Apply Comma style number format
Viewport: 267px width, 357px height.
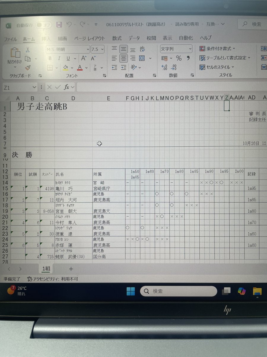point(188,58)
